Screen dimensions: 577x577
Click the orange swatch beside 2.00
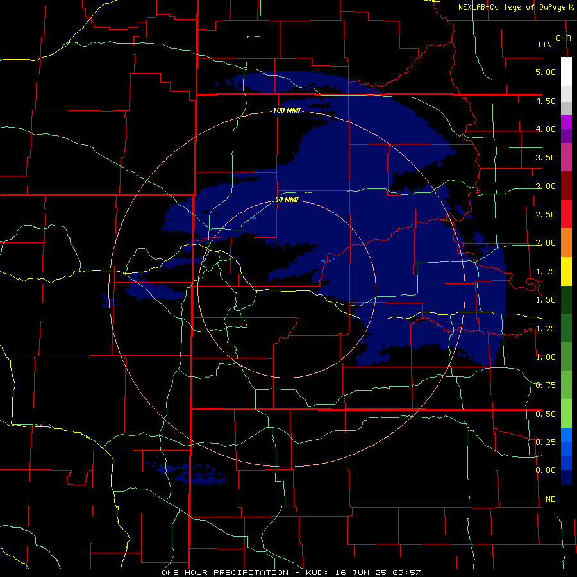coord(566,243)
